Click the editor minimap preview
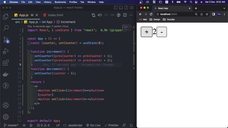 coord(128,28)
